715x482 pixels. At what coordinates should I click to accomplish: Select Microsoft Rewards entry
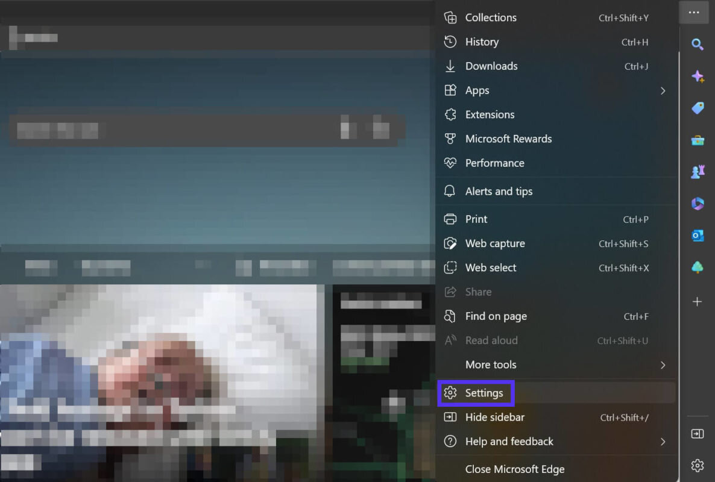[555, 139]
